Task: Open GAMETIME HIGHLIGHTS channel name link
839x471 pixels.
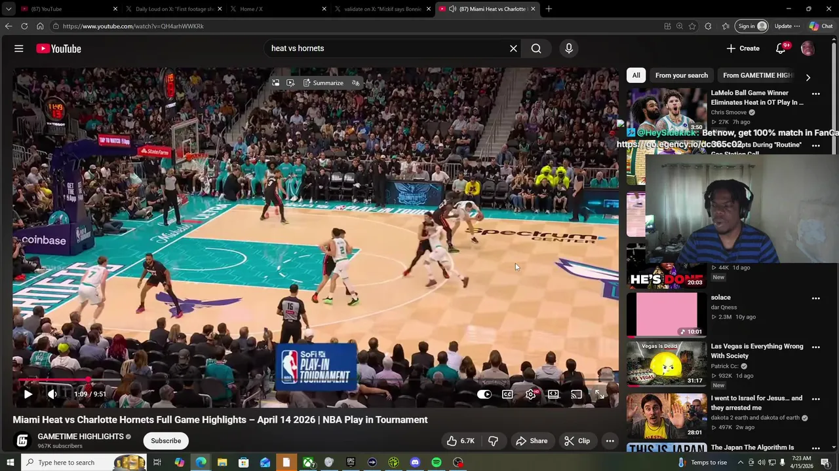Action: (x=81, y=436)
